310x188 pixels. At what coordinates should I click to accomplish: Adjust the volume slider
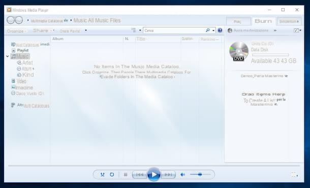click(200, 175)
